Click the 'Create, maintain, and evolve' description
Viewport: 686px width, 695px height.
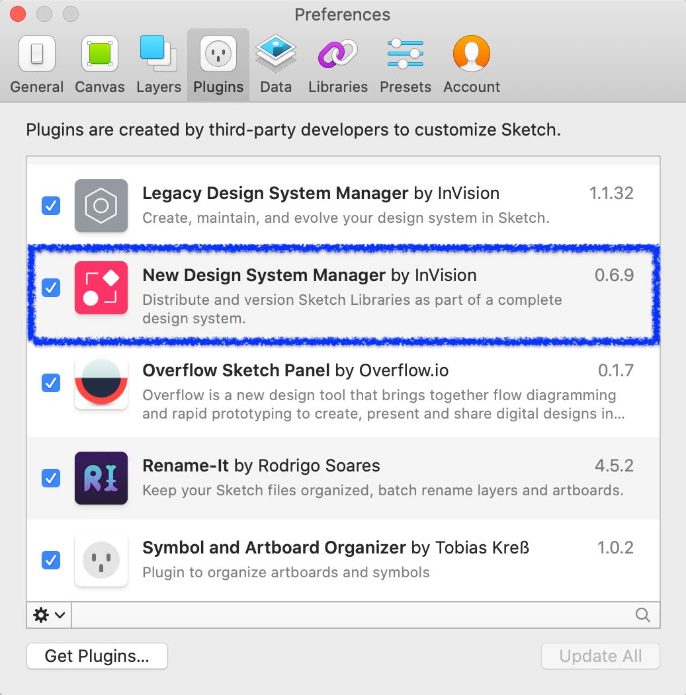tap(346, 218)
